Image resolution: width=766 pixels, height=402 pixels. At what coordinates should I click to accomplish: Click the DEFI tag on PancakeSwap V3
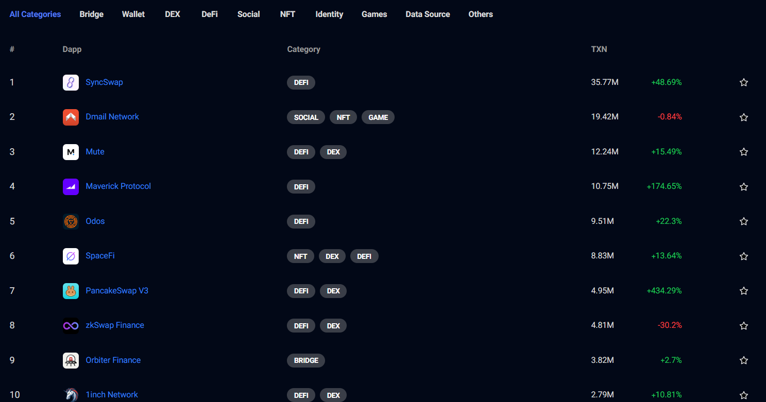click(301, 291)
